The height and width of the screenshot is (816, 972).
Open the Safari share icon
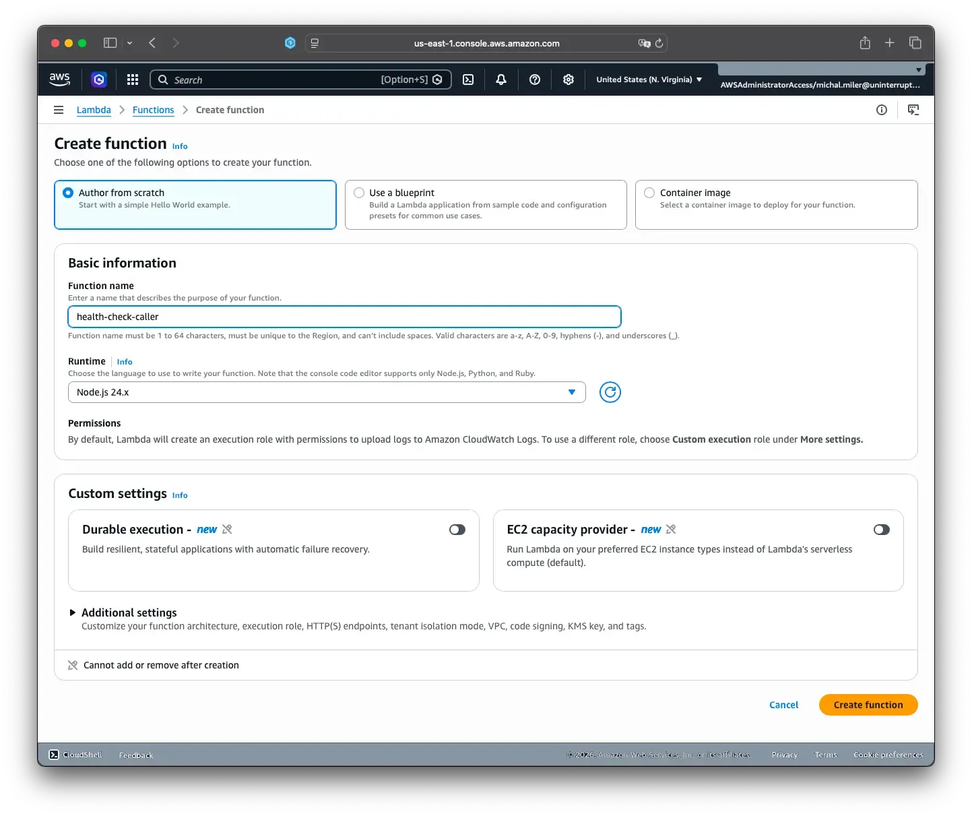point(865,43)
